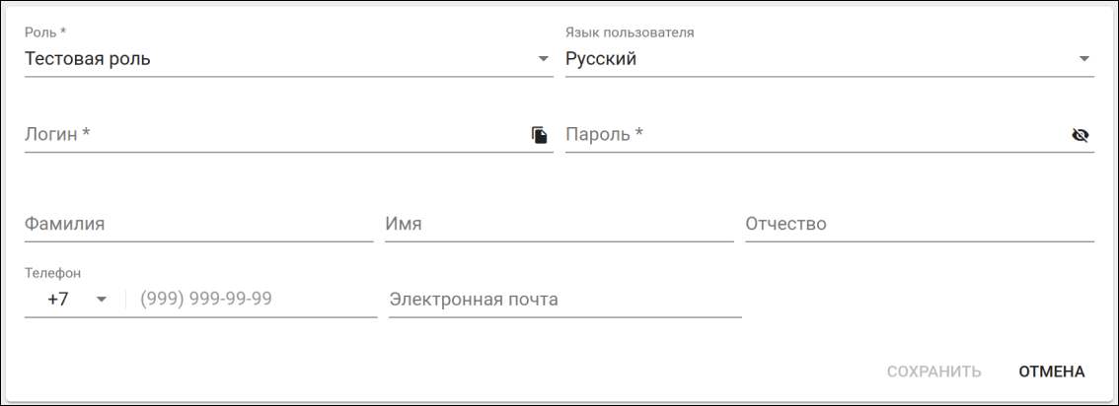Click the '+7' country code value

click(x=58, y=300)
